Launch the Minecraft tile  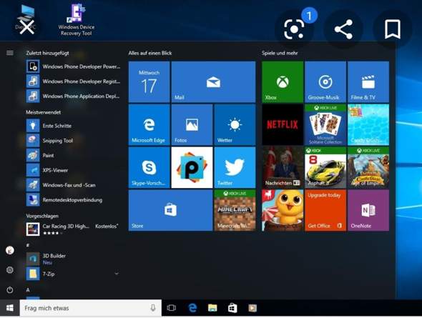click(235, 210)
